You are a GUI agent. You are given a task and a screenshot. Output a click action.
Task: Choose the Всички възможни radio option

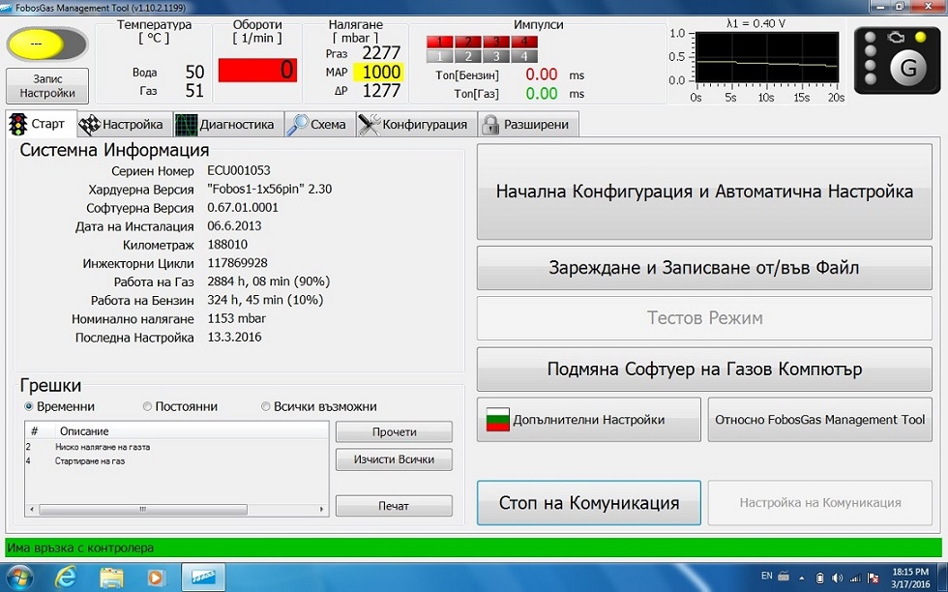point(266,407)
